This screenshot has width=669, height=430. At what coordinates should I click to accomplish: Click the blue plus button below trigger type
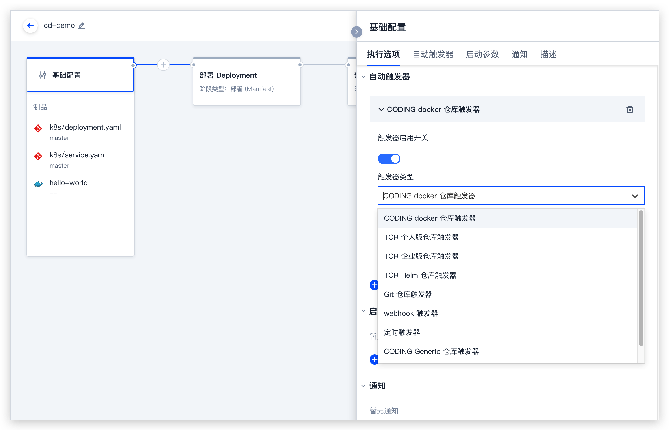coord(374,285)
